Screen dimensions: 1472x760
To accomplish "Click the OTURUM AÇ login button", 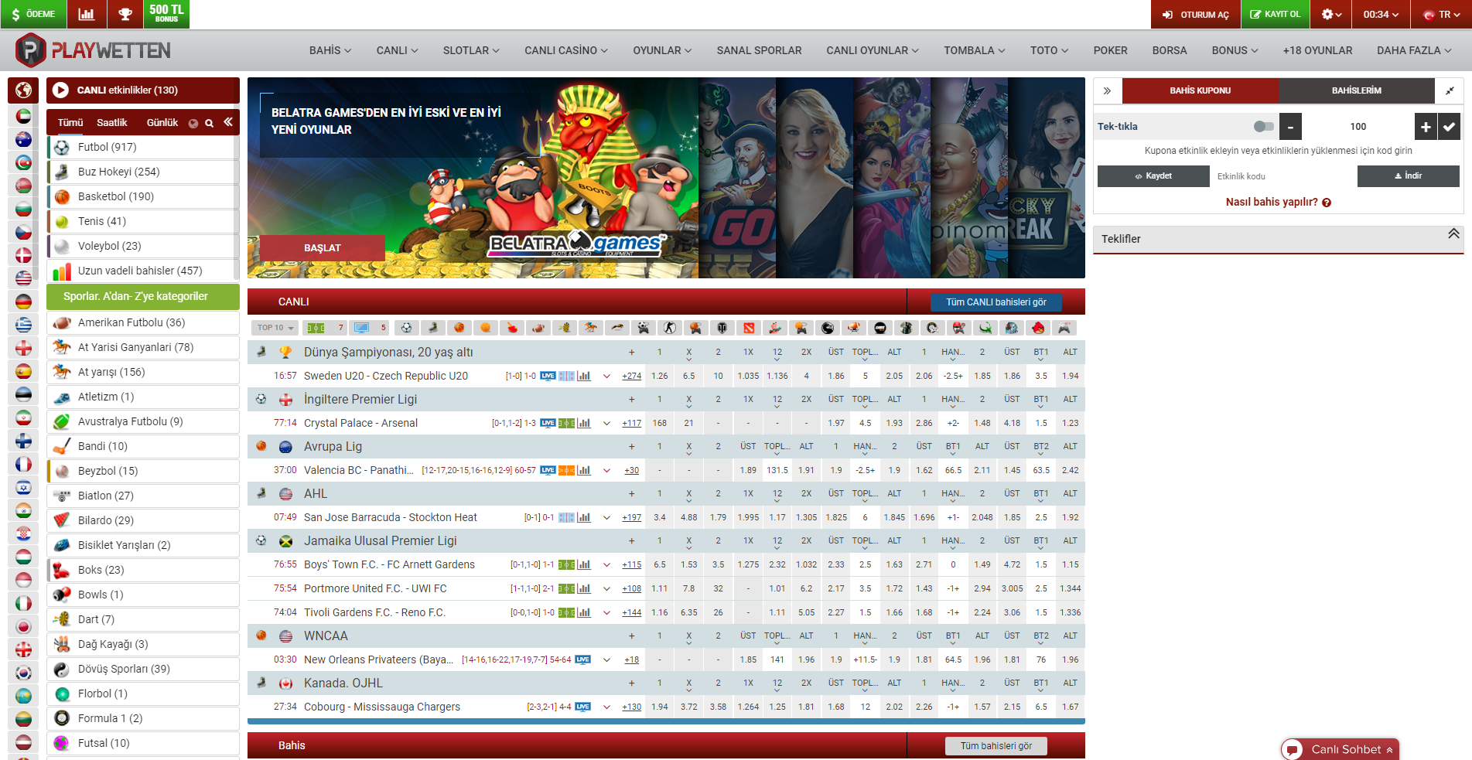I will [1196, 14].
